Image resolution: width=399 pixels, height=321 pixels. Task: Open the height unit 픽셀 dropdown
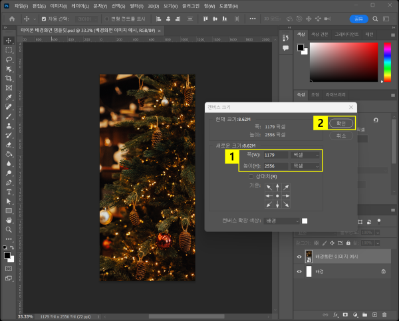tap(304, 165)
